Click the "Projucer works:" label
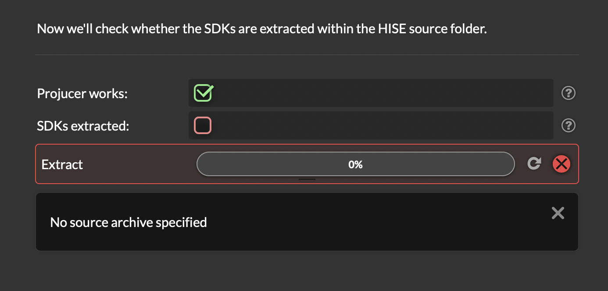 (82, 93)
